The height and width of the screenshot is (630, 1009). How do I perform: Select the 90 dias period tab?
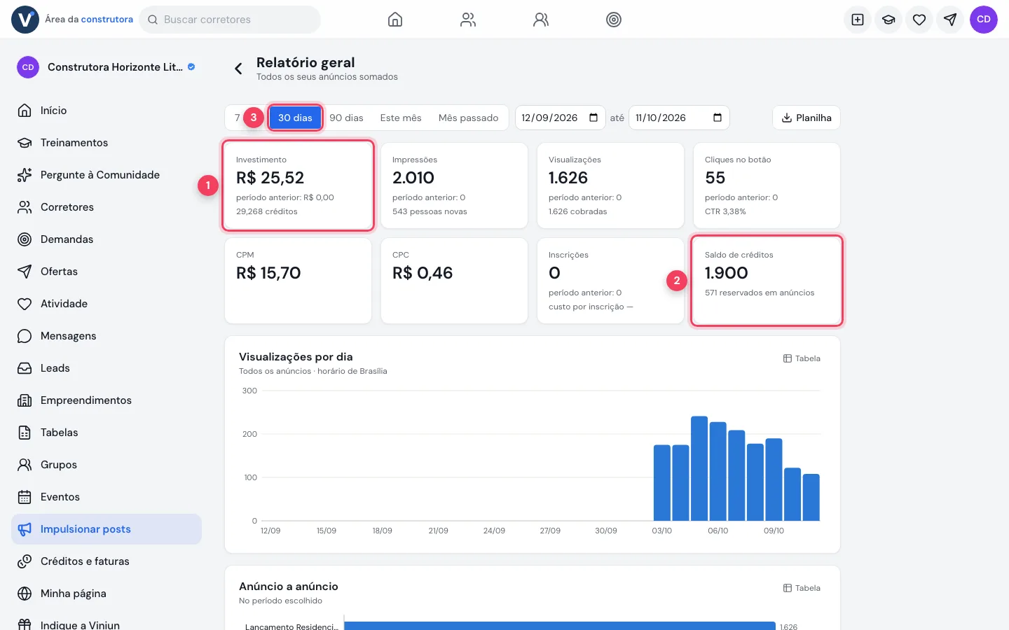point(346,118)
